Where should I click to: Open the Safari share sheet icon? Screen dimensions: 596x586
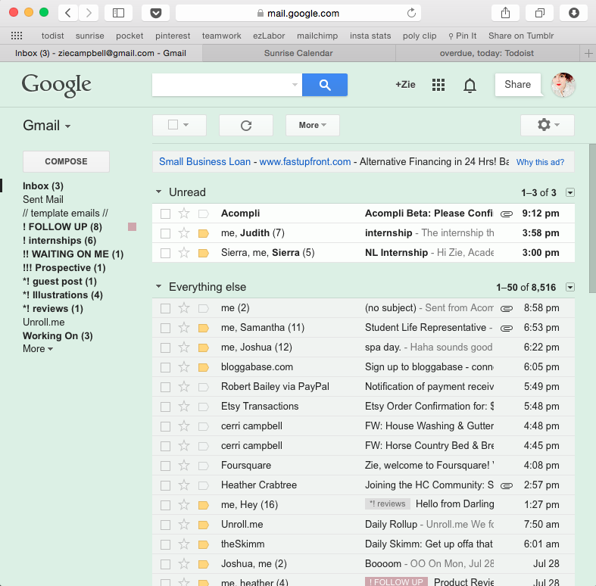(505, 13)
